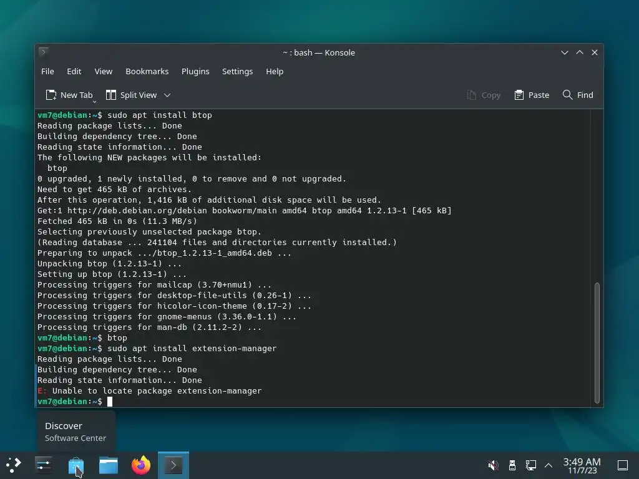
Task: Open the Edit menu
Action: [x=74, y=71]
